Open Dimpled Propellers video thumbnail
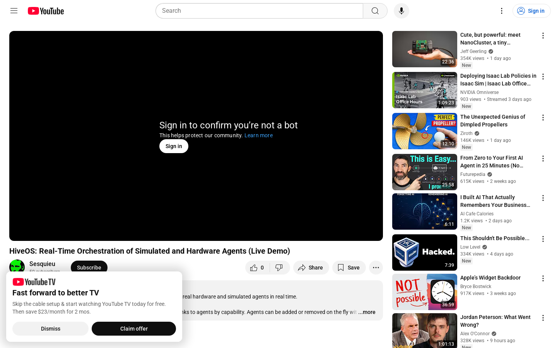557x348 pixels. (x=425, y=131)
